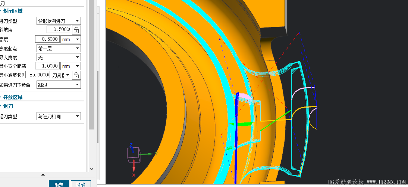
Task: Open the mm unit dropdown for 高度
Action: click(70, 39)
